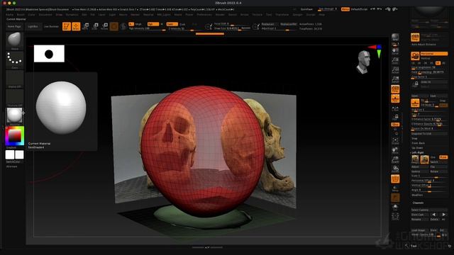Select the Zoom document icon
This screenshot has height=255, width=454.
[395, 61]
